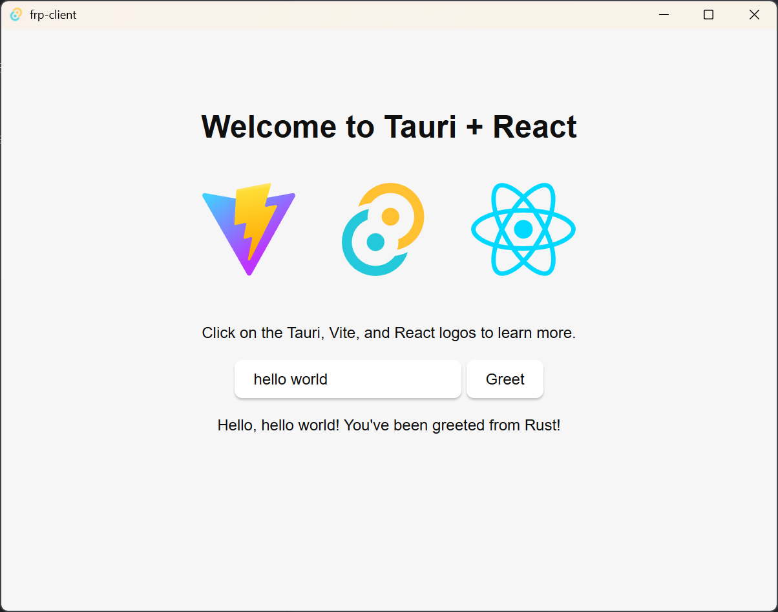Close the frp-client window

click(754, 15)
